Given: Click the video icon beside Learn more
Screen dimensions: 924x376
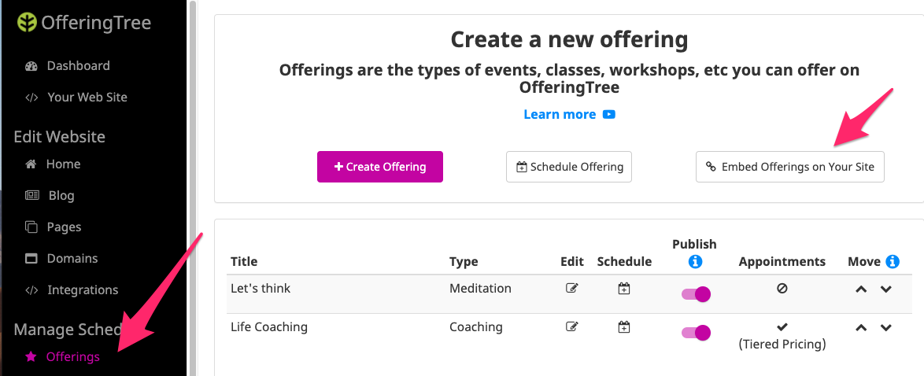Looking at the screenshot, I should coord(609,114).
